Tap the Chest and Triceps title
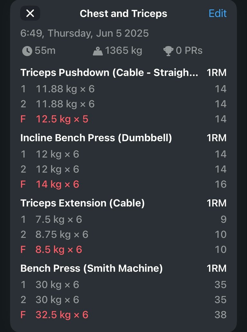Image resolution: width=247 pixels, height=332 pixels. pos(123,14)
